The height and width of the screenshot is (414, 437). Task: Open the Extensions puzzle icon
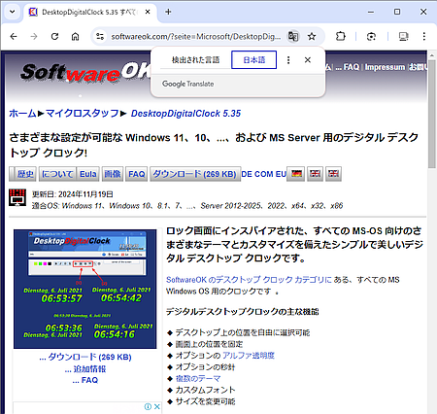coord(341,37)
